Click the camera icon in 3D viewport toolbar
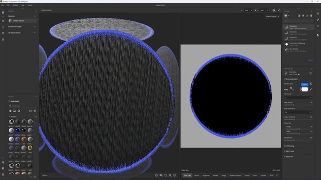The image size is (321, 180). 161,175
